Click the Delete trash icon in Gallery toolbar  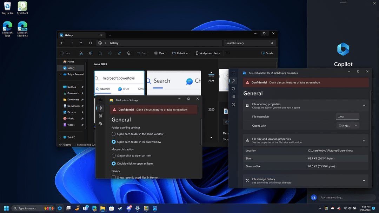point(128,53)
